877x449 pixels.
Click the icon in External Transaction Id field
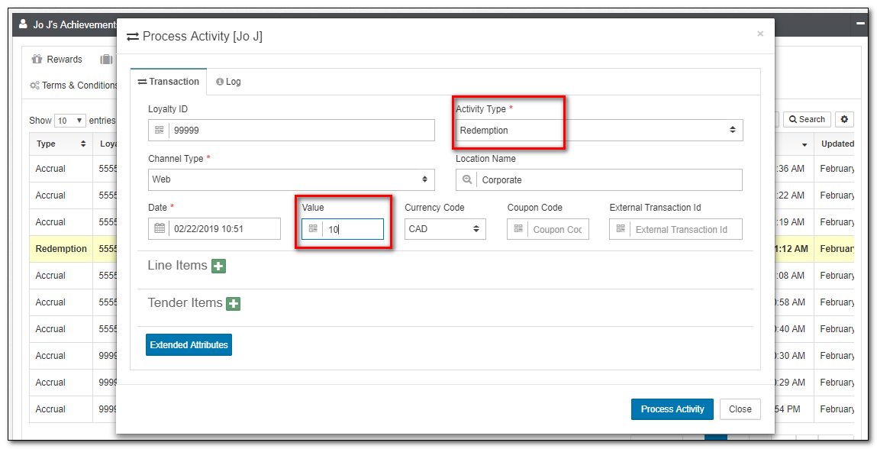(x=621, y=229)
